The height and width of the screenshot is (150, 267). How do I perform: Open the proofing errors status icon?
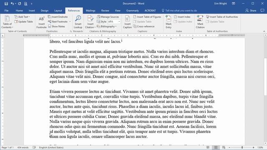tap(34, 147)
